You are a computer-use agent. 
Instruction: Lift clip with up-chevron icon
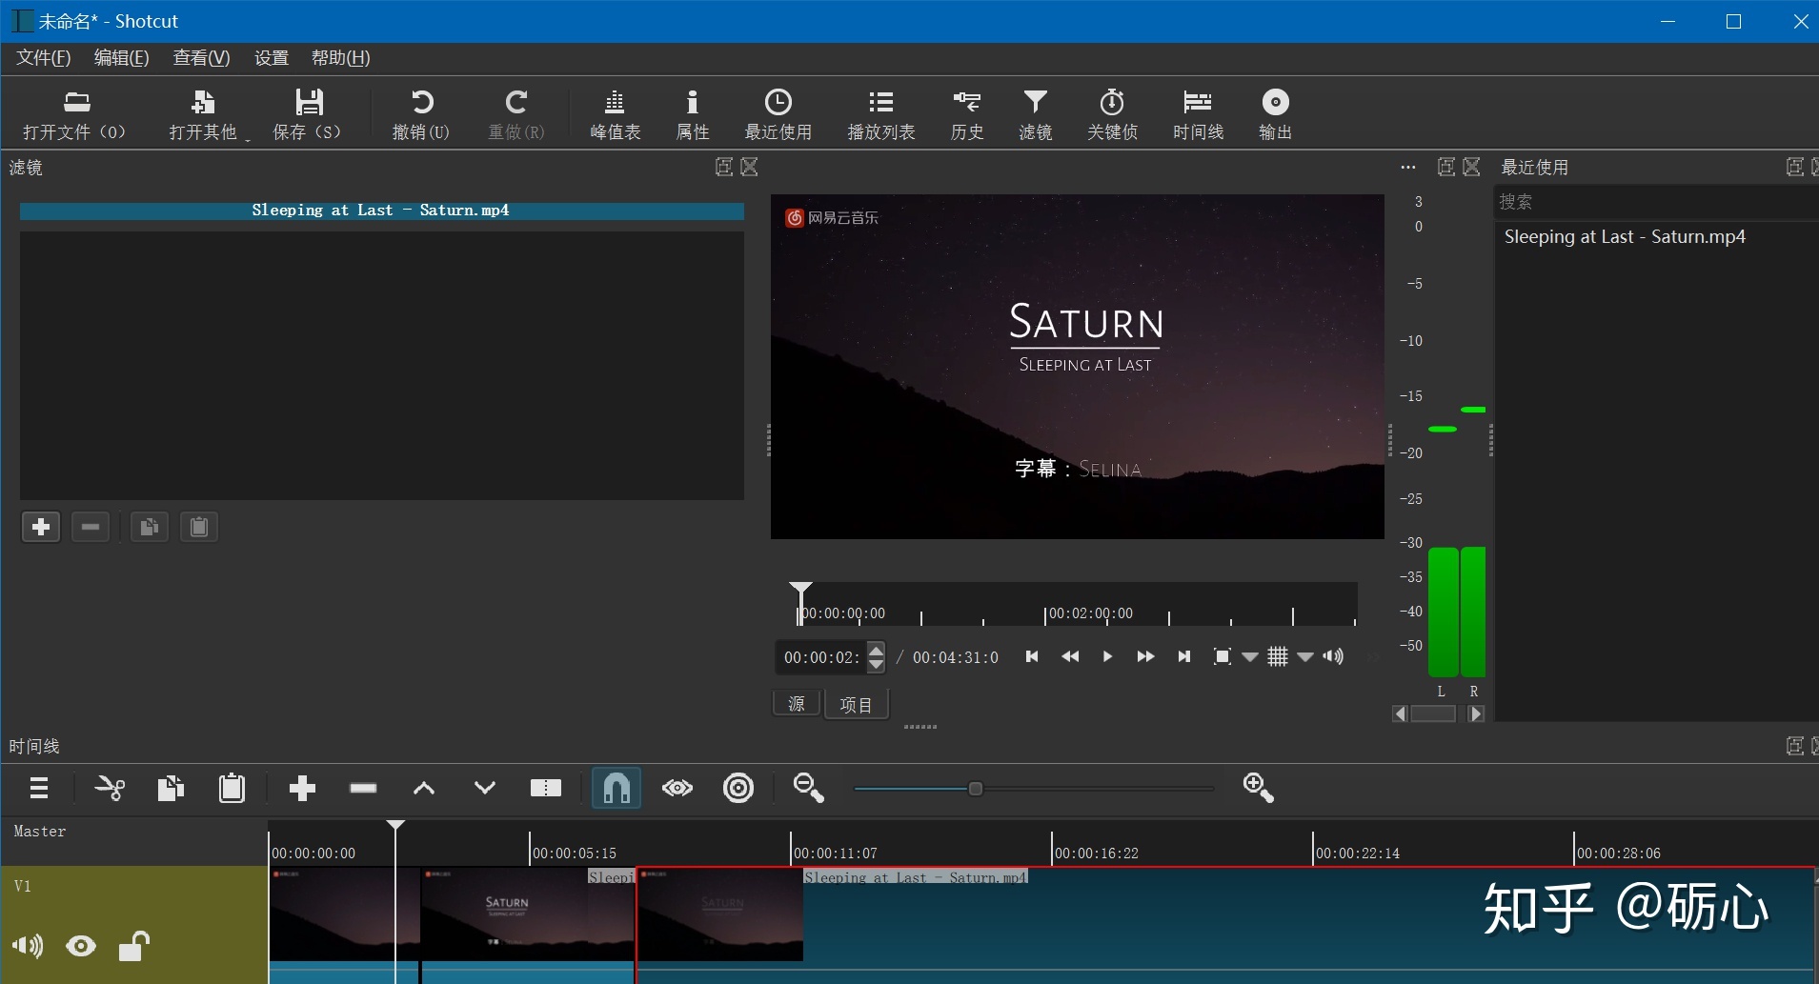pos(424,788)
